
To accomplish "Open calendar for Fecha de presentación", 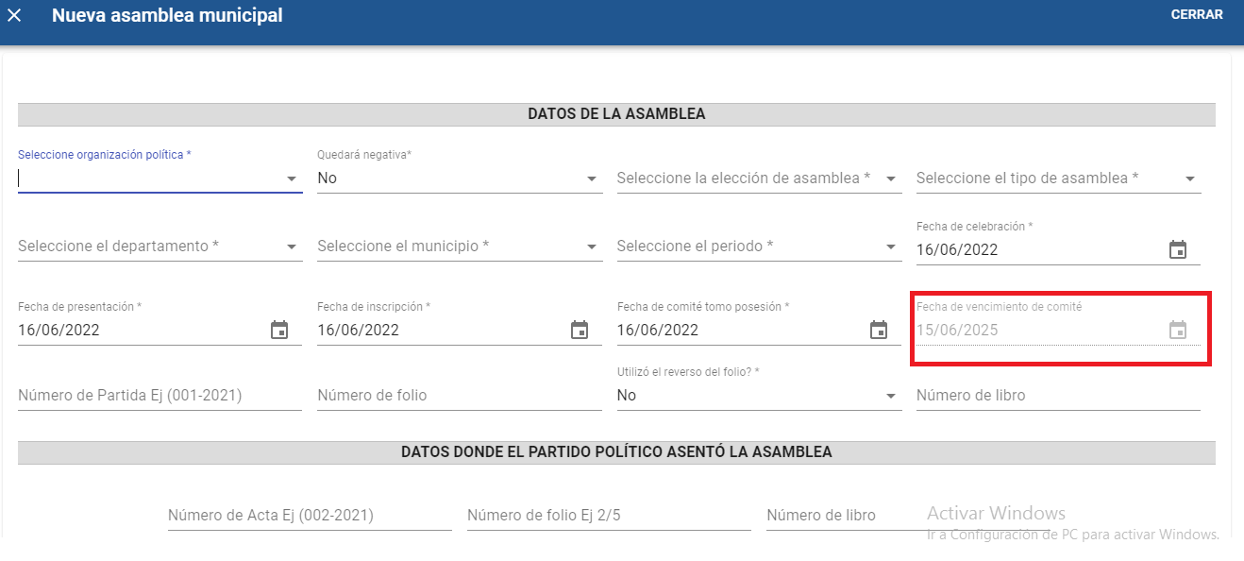I will (x=279, y=331).
